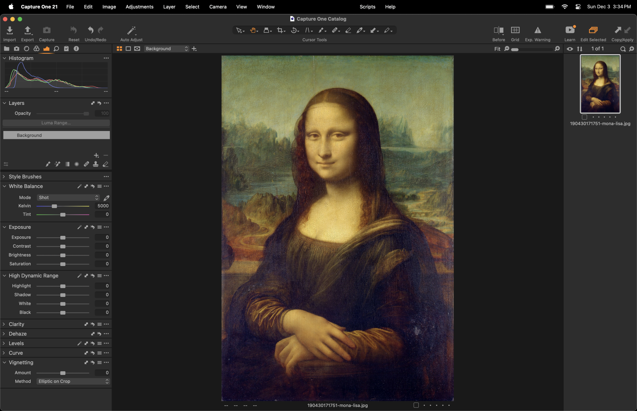Adjust the Vignetting Amount slider
The image size is (637, 411).
[63, 373]
